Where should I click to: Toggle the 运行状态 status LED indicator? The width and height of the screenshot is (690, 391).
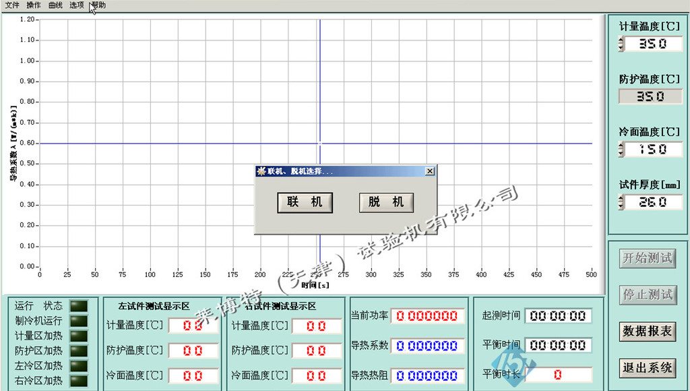click(79, 306)
